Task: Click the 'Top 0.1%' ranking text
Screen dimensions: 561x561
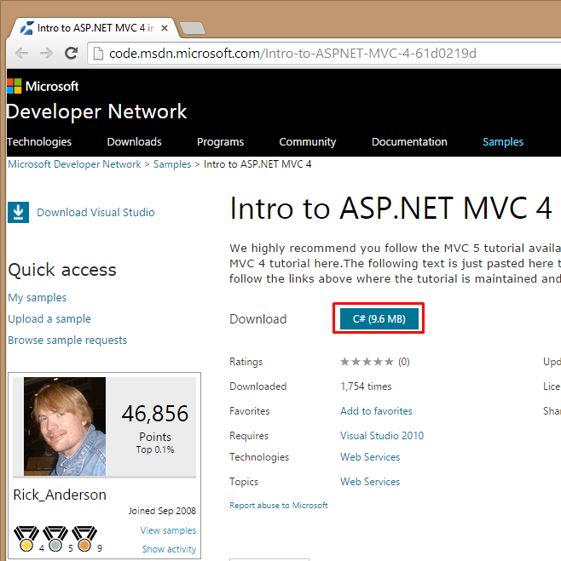Action: click(155, 449)
